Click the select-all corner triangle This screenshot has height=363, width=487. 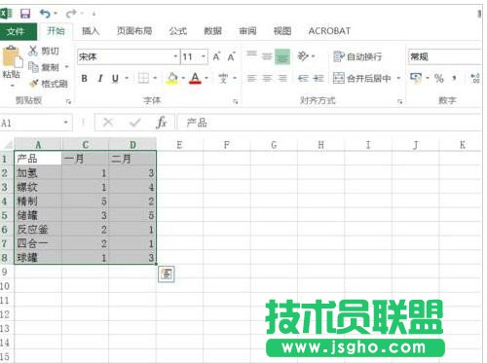8,144
